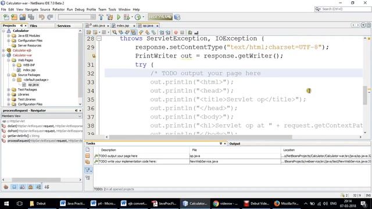This screenshot has height=209, width=372.
Task: Toggle Highlight Search in editor toolbar
Action: point(134,33)
